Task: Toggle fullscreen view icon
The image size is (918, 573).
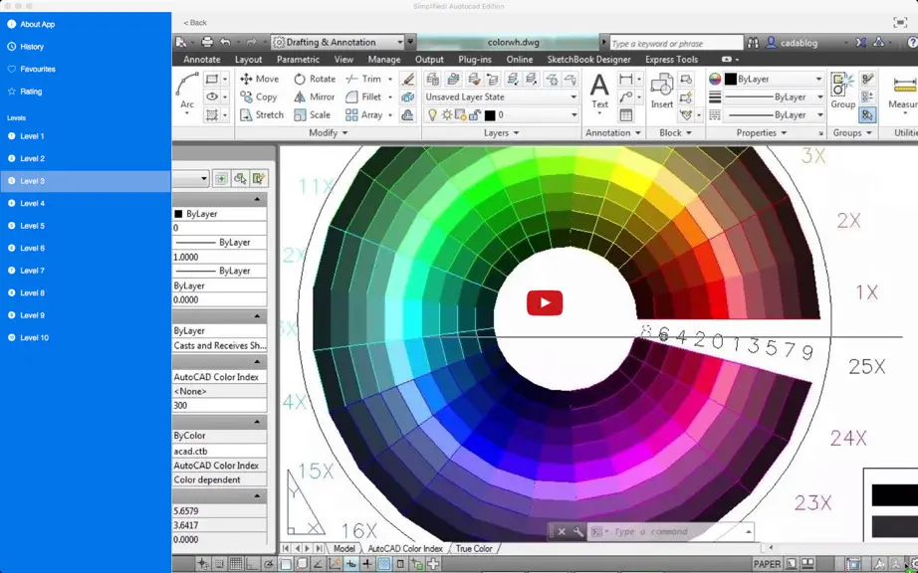Action: [x=900, y=23]
